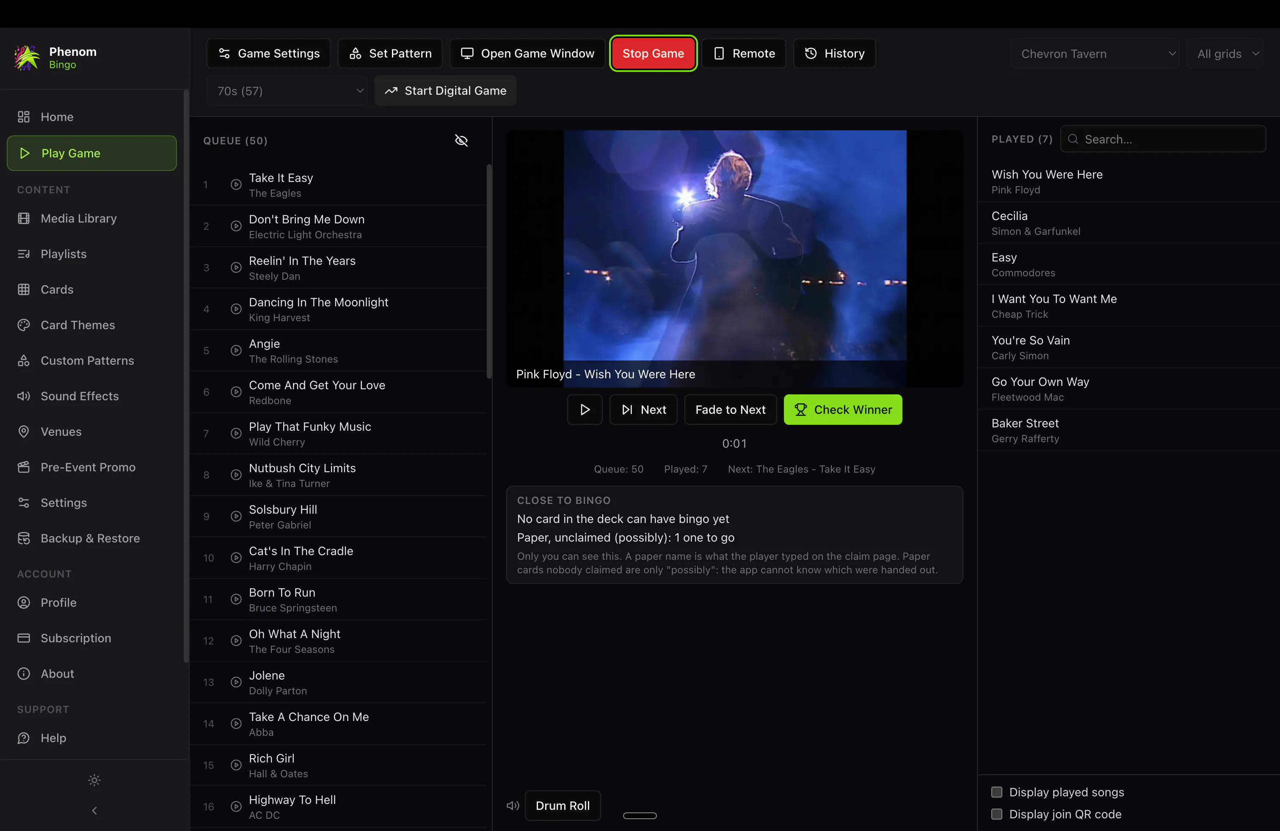Enable Display played songs checkbox
The height and width of the screenshot is (831, 1280).
[x=996, y=792]
